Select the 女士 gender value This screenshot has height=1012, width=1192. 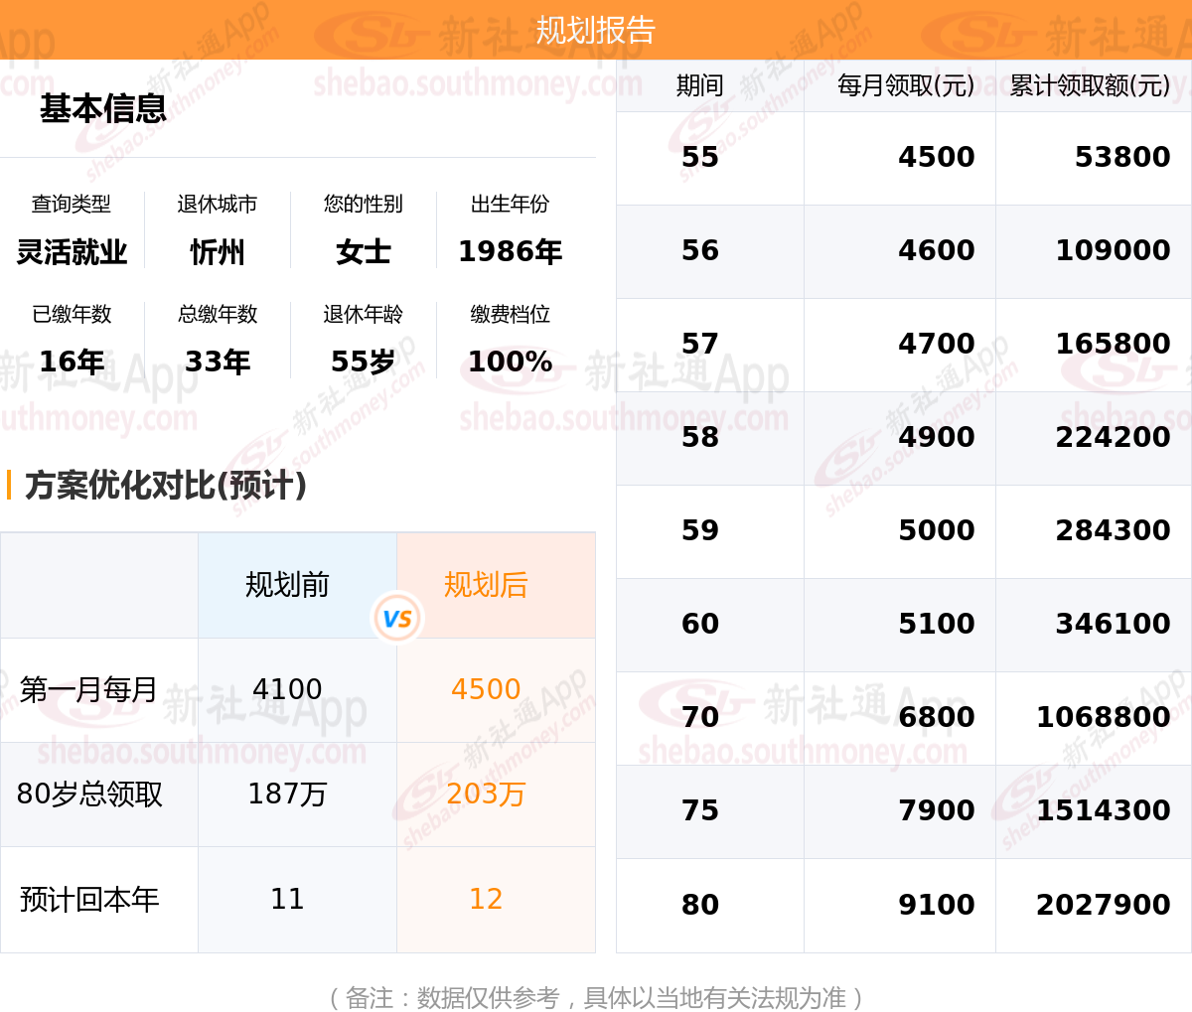(364, 252)
